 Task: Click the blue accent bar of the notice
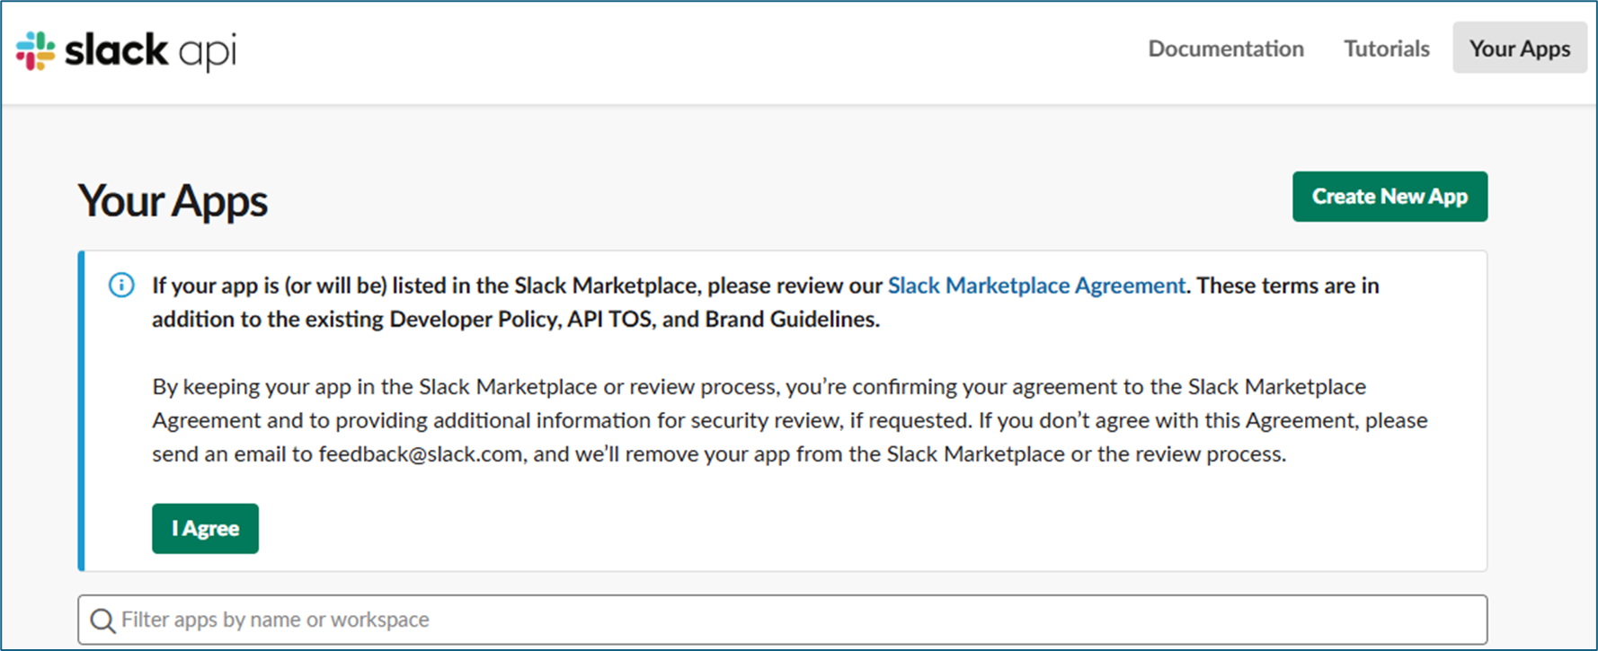[x=82, y=411]
